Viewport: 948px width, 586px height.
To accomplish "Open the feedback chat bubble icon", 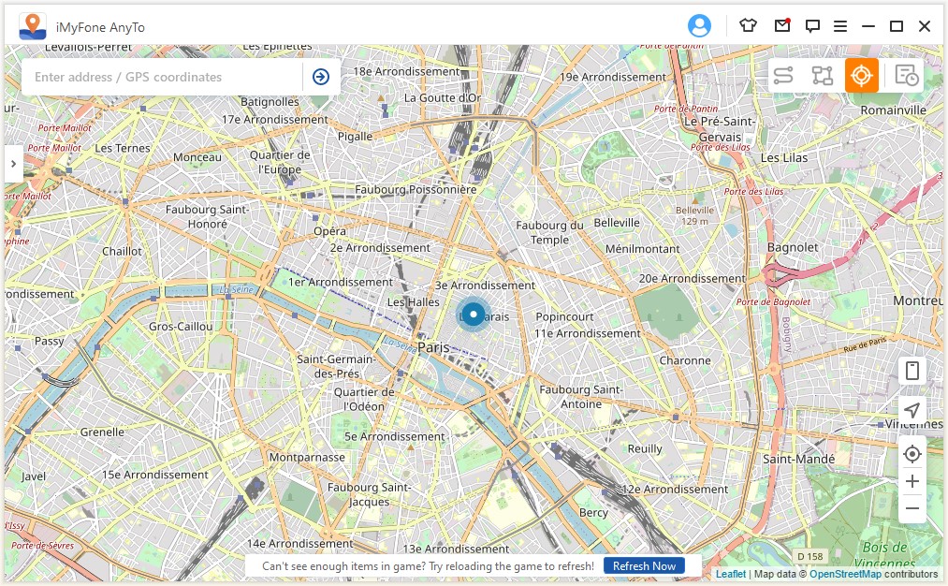I will coord(812,26).
